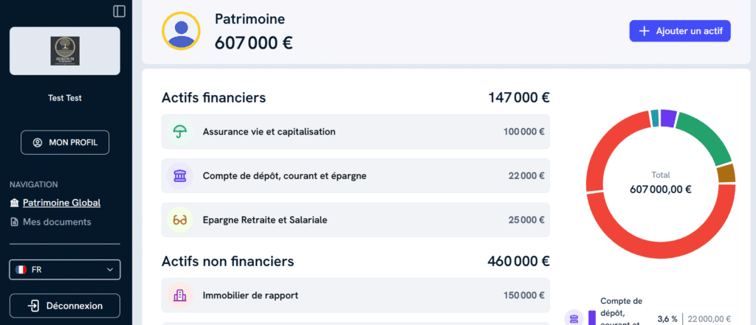The width and height of the screenshot is (756, 325).
Task: Collapse the sidebar panel icon
Action: pyautogui.click(x=120, y=11)
